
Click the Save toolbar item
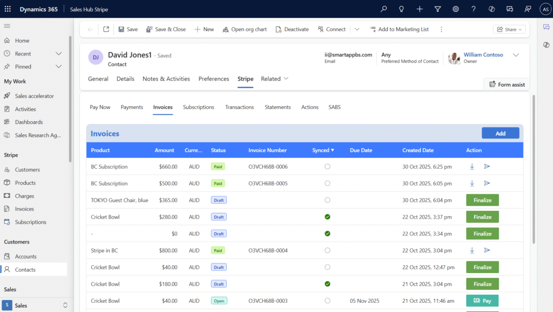[128, 29]
